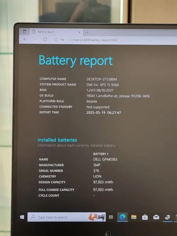Image resolution: width=177 pixels, height=236 pixels.
Task: Open the tab actions menu icon
Action: pos(24,32)
